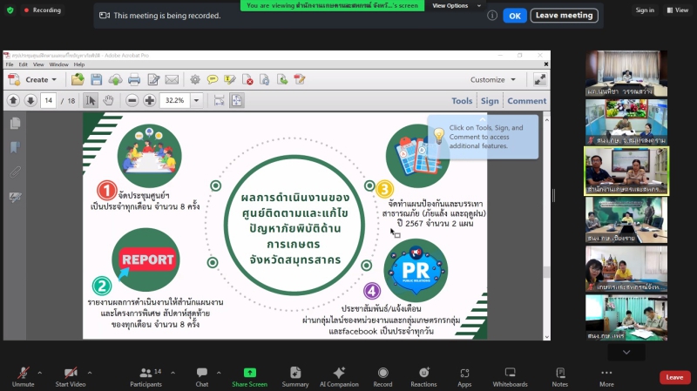This screenshot has height=391, width=697.
Task: Unmute the microphone
Action: (23, 373)
